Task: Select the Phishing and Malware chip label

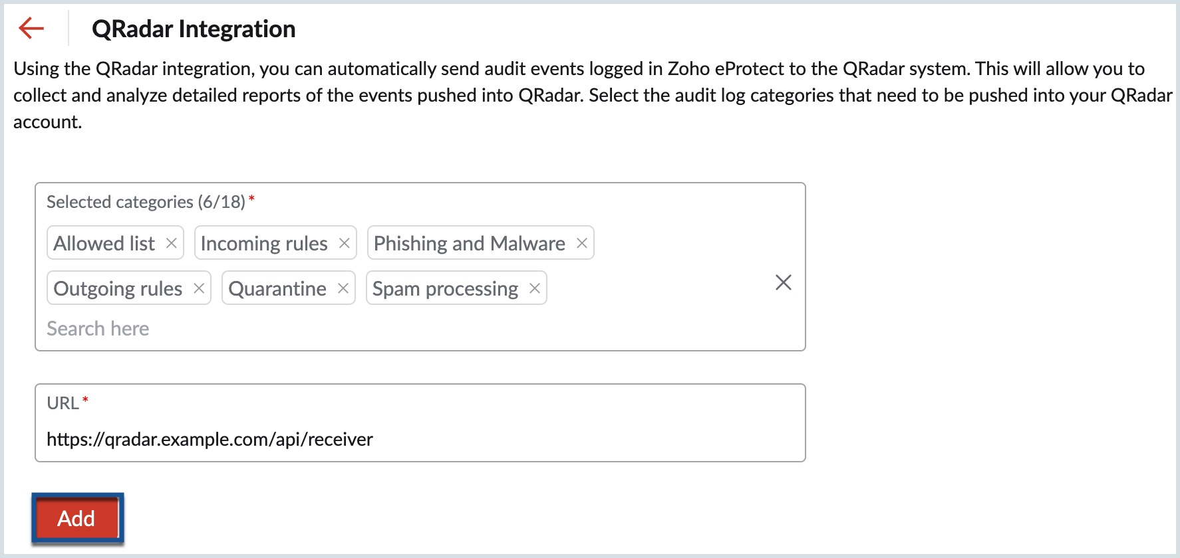Action: pos(469,243)
